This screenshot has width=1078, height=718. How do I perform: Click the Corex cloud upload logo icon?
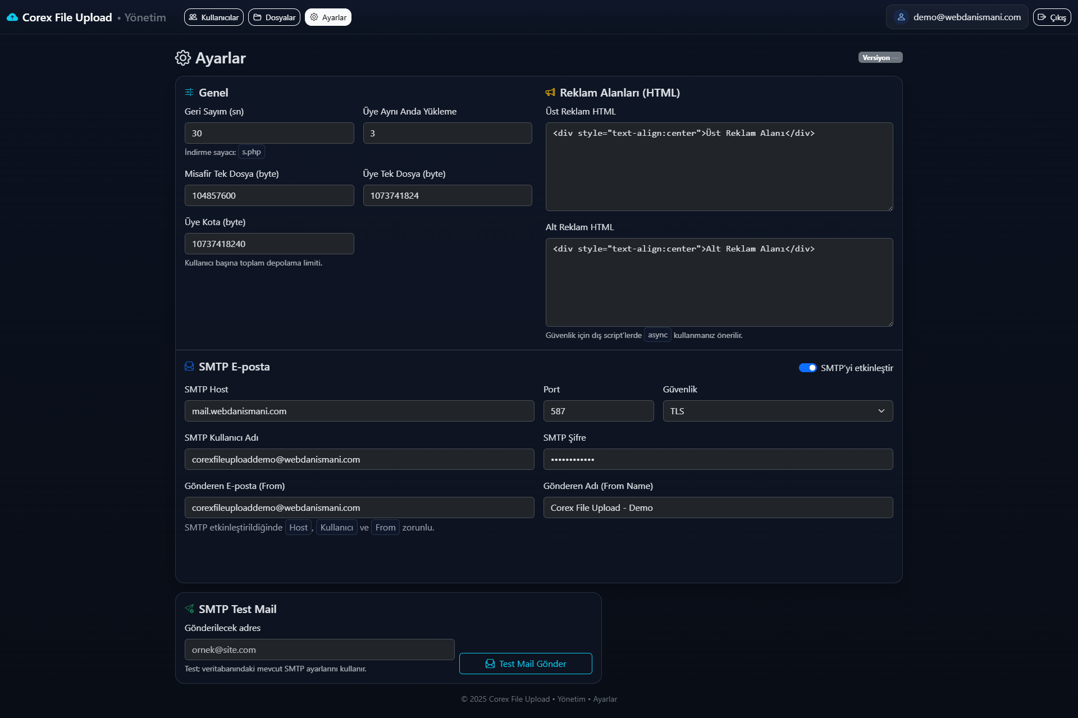[x=12, y=17]
